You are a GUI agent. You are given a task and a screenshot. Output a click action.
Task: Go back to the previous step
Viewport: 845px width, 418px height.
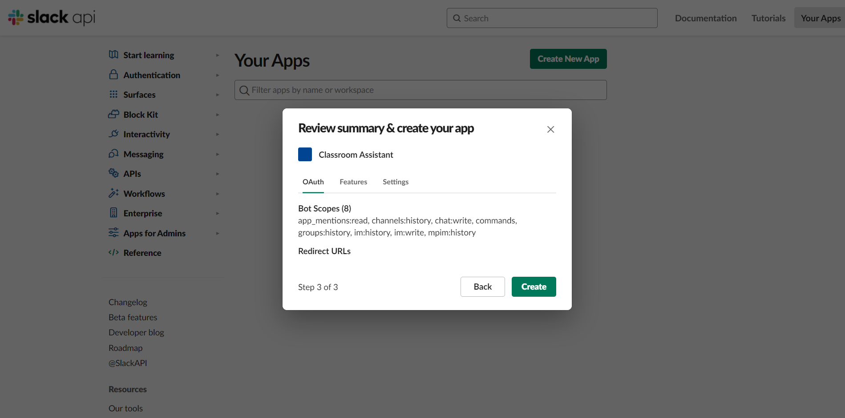pos(483,287)
